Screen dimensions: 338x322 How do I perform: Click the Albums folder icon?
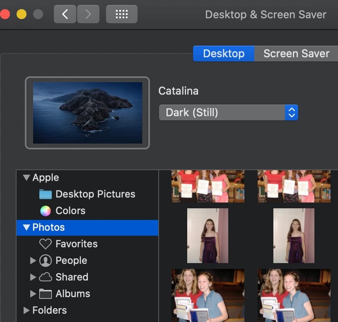[46, 294]
